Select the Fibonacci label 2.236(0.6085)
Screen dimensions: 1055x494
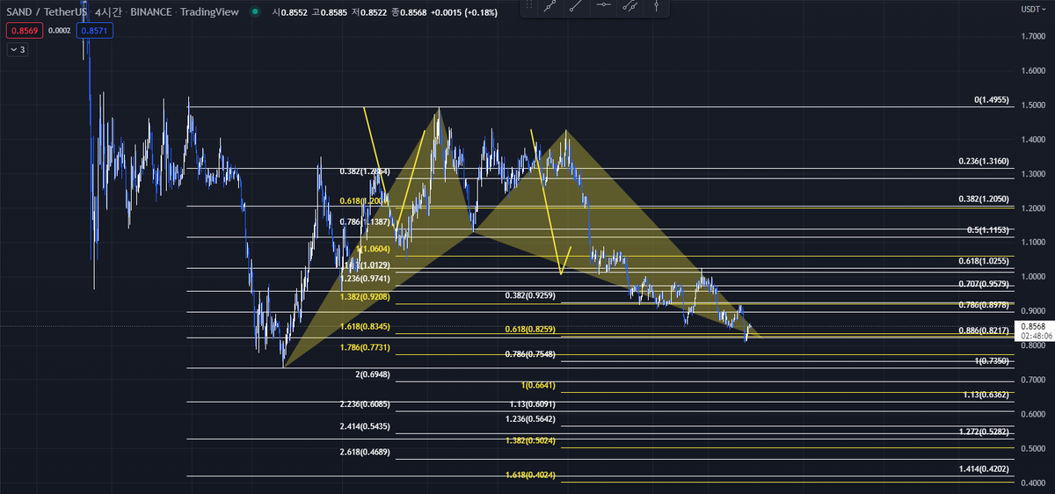pyautogui.click(x=365, y=404)
